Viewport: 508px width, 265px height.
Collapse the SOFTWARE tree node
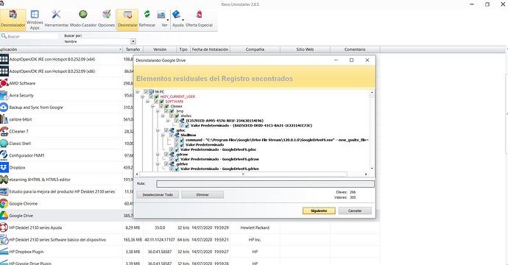(148, 102)
